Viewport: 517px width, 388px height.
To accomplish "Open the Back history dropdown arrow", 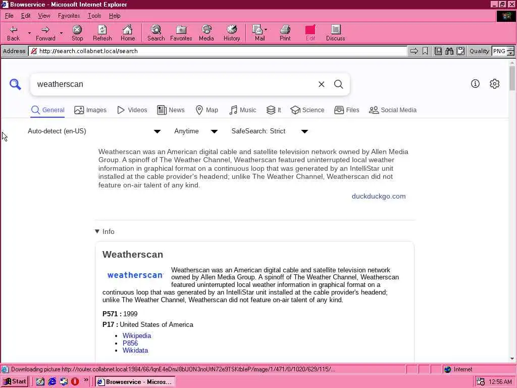I will (29, 33).
